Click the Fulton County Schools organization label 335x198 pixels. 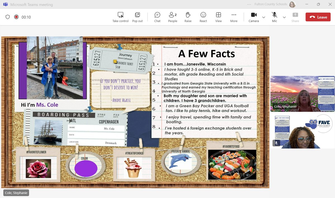(x=271, y=4)
